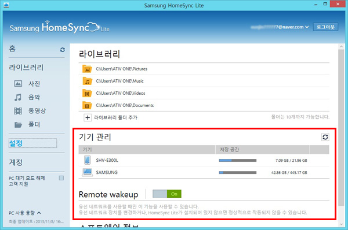
Task: Click SHV-E300L storage usage bar
Action: click(x=238, y=160)
